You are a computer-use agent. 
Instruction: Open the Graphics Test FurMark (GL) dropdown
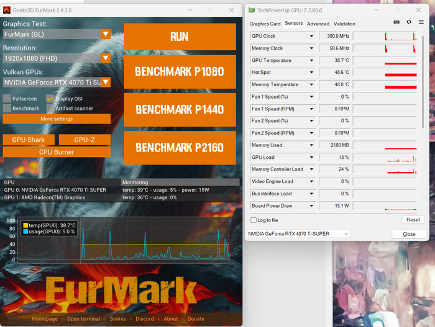106,34
